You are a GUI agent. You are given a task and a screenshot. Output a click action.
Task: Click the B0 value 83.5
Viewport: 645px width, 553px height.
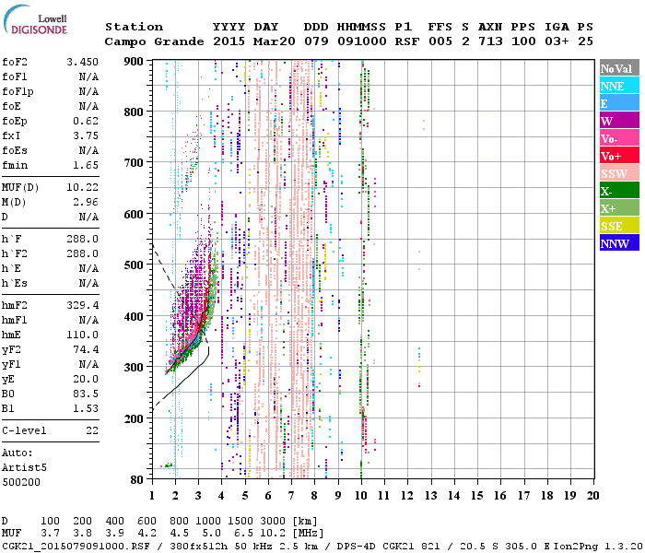86,394
